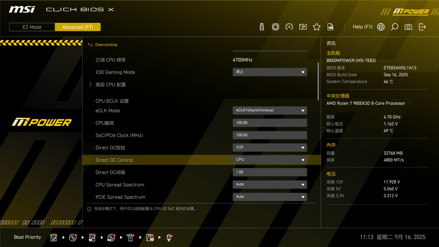Screen dimensions: 439x247
Task: Open the Direct OC Control dropdown set to CPU
Action: 270,160
